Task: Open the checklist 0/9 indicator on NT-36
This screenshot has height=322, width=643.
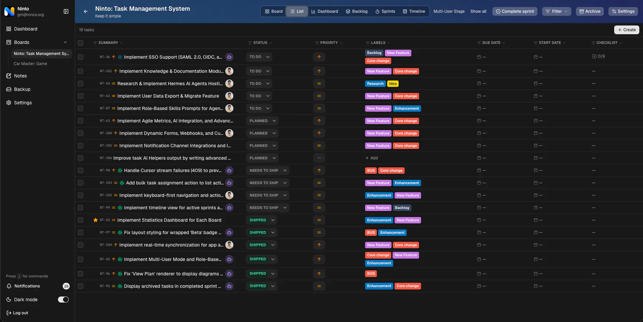Action: (599, 56)
